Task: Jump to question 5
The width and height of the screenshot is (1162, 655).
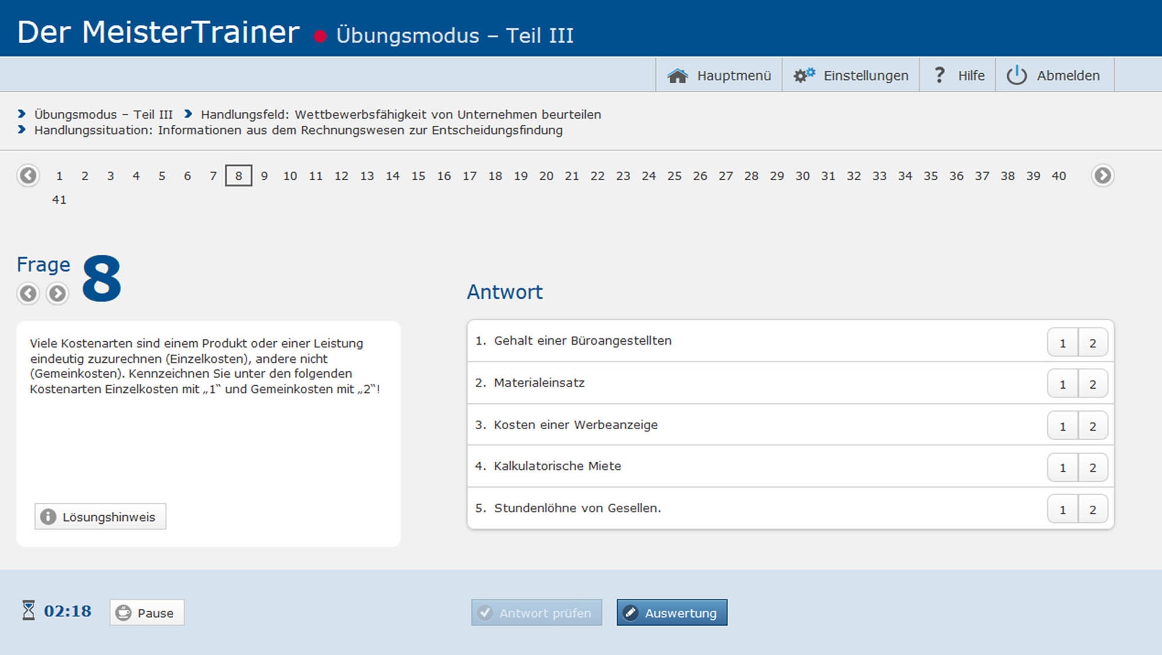Action: (162, 176)
